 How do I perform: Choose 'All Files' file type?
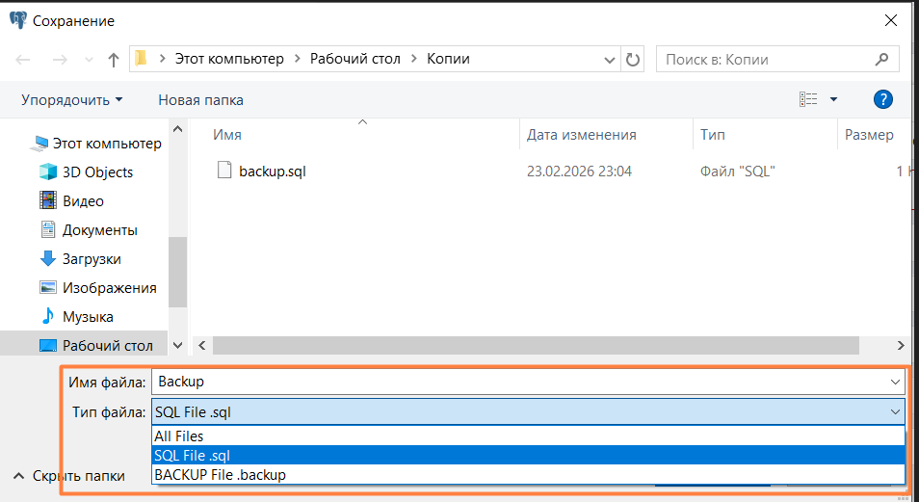[528, 436]
